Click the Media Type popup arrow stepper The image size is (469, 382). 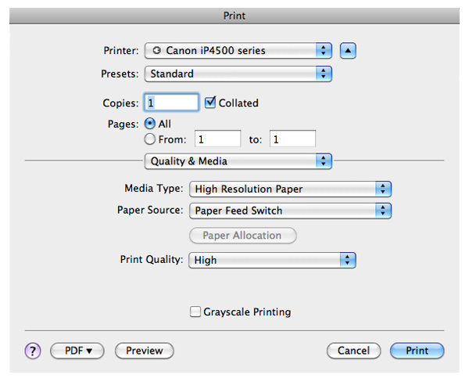coord(383,189)
